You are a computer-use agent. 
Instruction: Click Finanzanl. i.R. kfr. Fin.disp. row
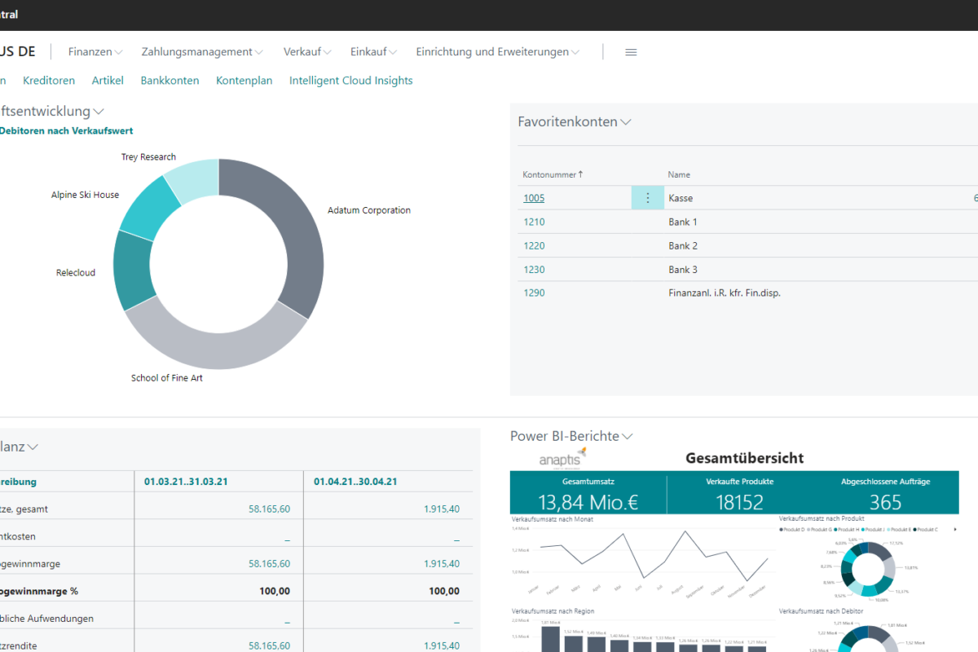click(x=725, y=293)
